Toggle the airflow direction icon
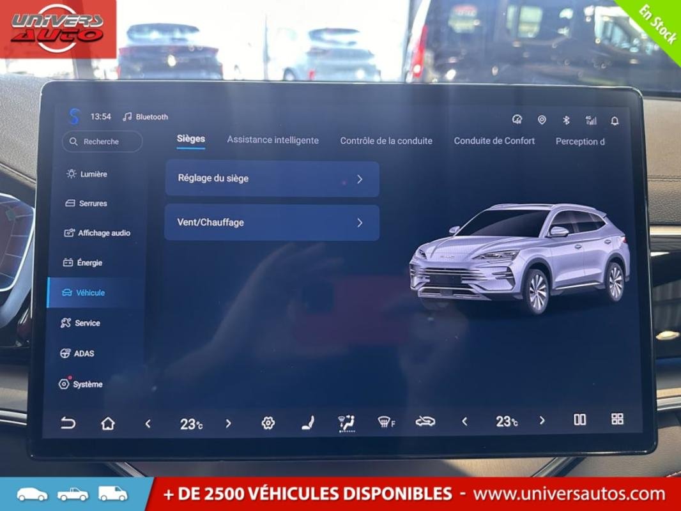 (x=347, y=423)
